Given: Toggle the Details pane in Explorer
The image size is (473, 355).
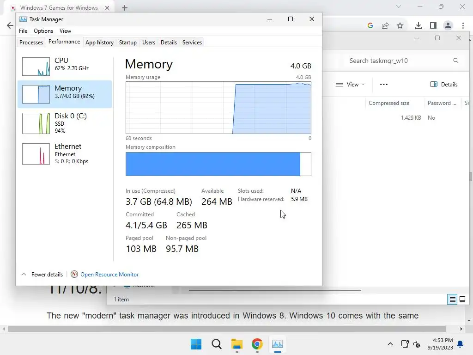Looking at the screenshot, I should point(444,85).
